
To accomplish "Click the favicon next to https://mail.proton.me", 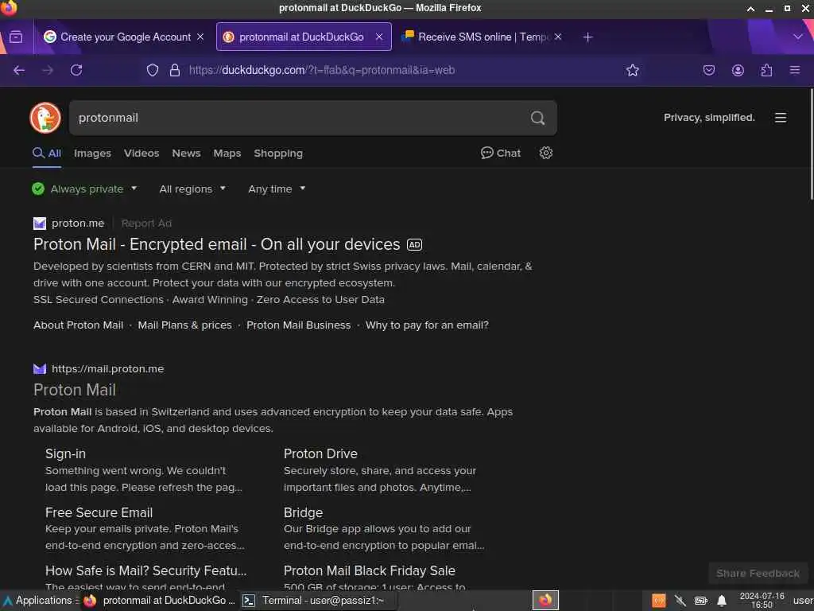I will point(40,369).
